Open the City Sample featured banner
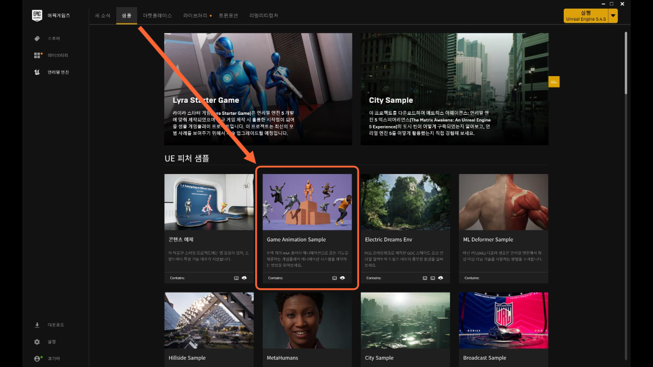The width and height of the screenshot is (653, 367). tap(454, 89)
